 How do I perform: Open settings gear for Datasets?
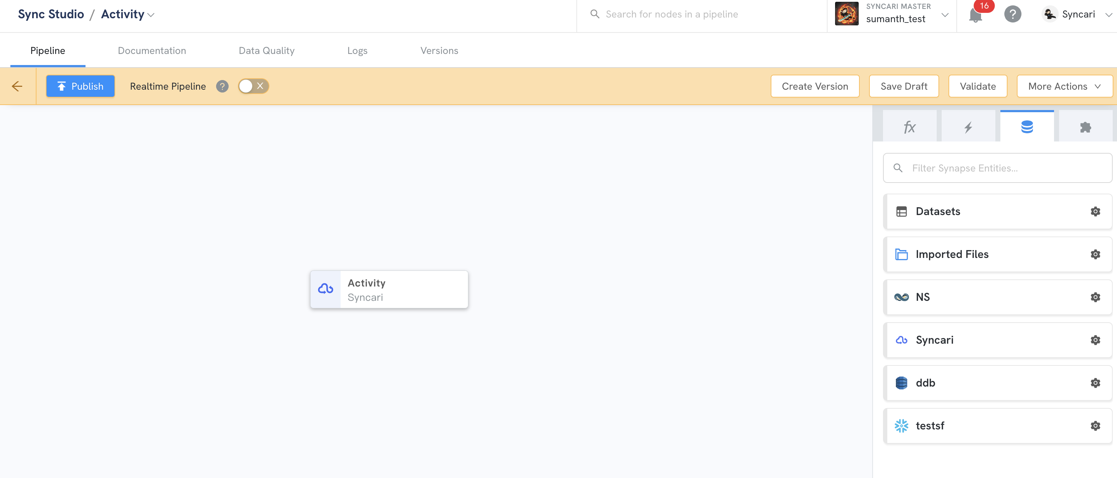[x=1095, y=211]
